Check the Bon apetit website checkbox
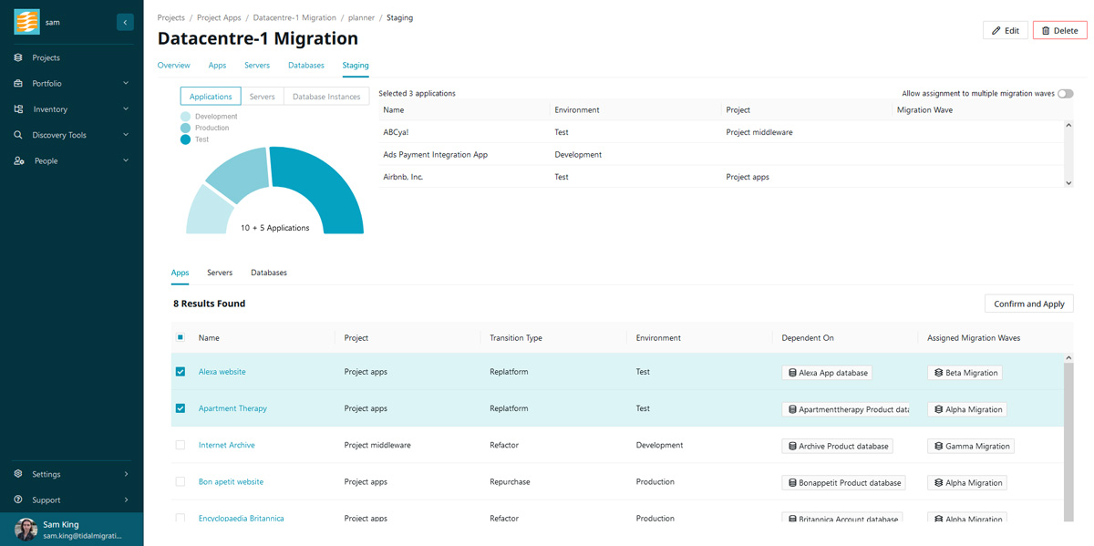 click(x=181, y=481)
